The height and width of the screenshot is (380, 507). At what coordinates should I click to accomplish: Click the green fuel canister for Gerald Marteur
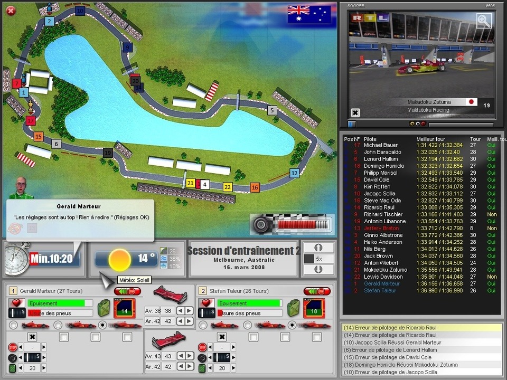(106, 307)
